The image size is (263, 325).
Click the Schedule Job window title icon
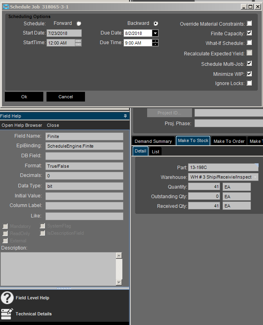[6, 7]
